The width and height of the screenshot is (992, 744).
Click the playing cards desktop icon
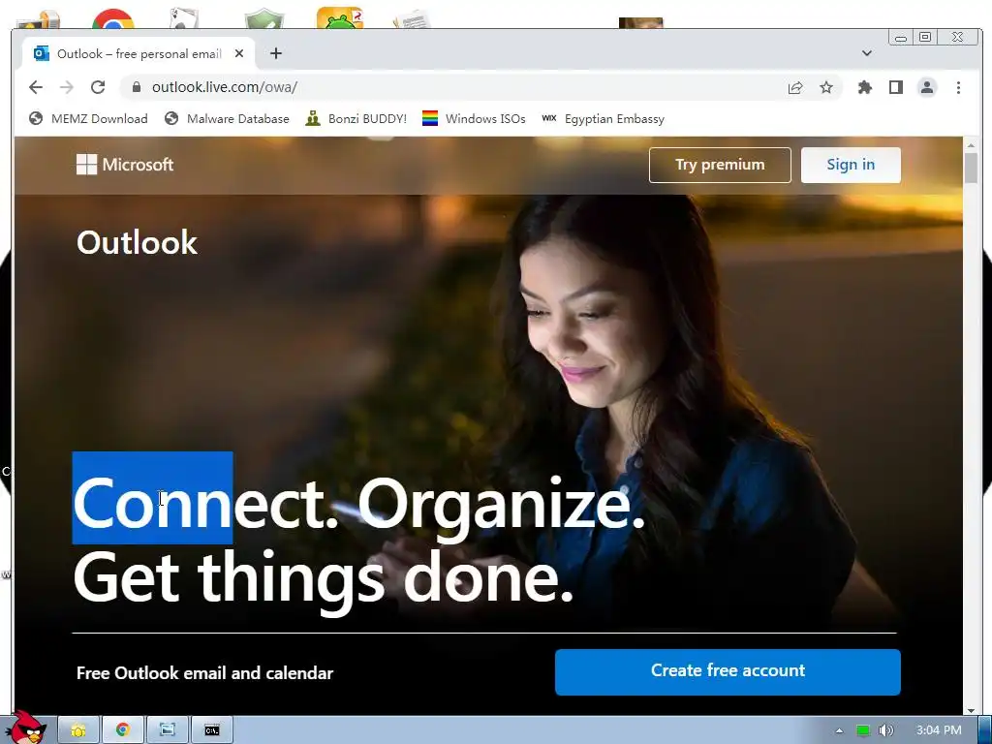pos(184,18)
